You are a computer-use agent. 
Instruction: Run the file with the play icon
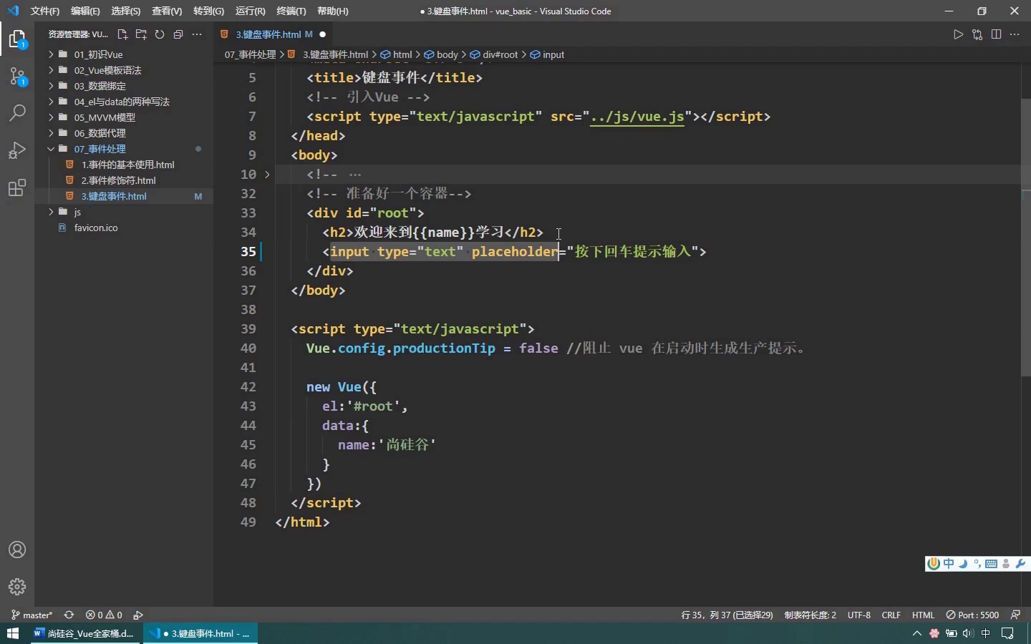[958, 34]
